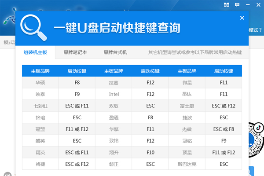The width and height of the screenshot is (264, 176).
Task: Click the 梅捷 brand cell
Action: pyautogui.click(x=40, y=164)
